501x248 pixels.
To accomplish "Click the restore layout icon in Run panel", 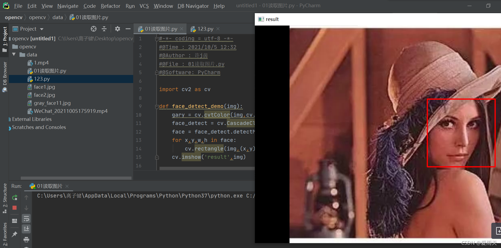I will [15, 221].
